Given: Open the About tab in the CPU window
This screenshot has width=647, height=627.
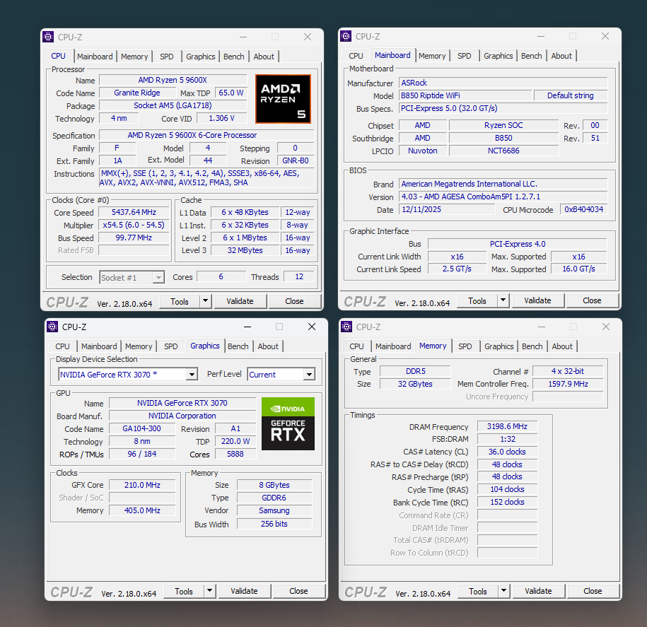Looking at the screenshot, I should (264, 57).
